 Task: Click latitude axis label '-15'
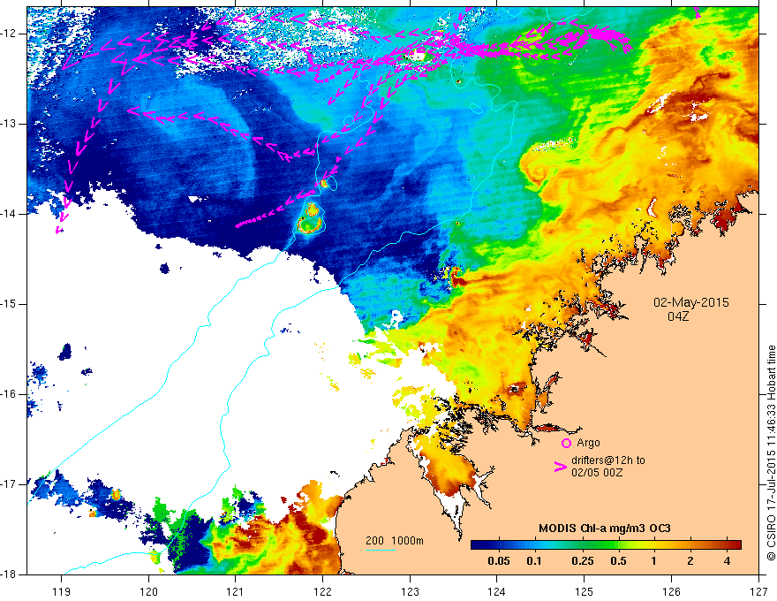[x=9, y=304]
